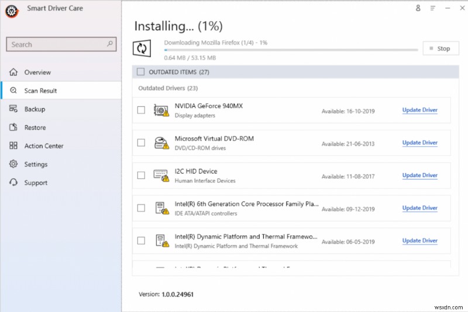
Task: Click the Action Center grid icon
Action: pyautogui.click(x=13, y=145)
